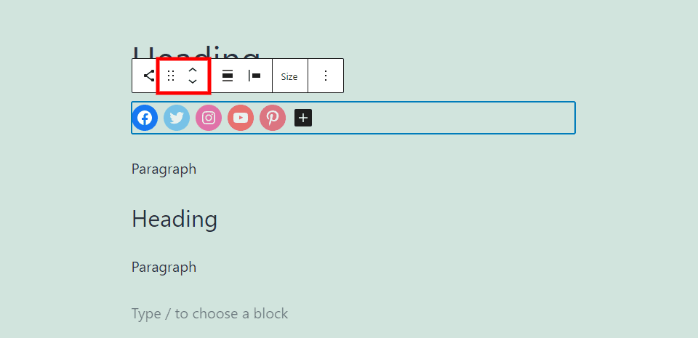The image size is (698, 338).
Task: Add a new social icon with the plus button
Action: tap(303, 118)
